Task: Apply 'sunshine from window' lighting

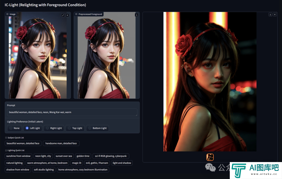Action: point(18,156)
